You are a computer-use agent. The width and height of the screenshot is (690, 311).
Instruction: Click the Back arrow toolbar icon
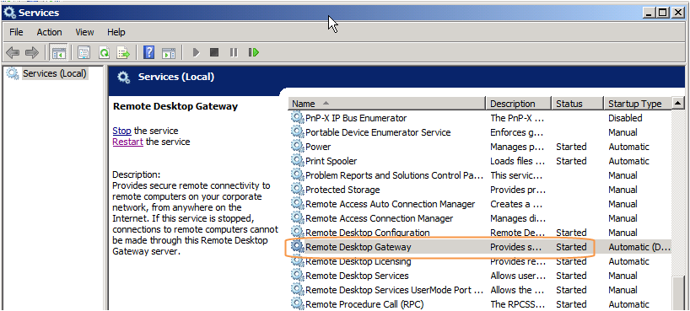click(x=13, y=53)
